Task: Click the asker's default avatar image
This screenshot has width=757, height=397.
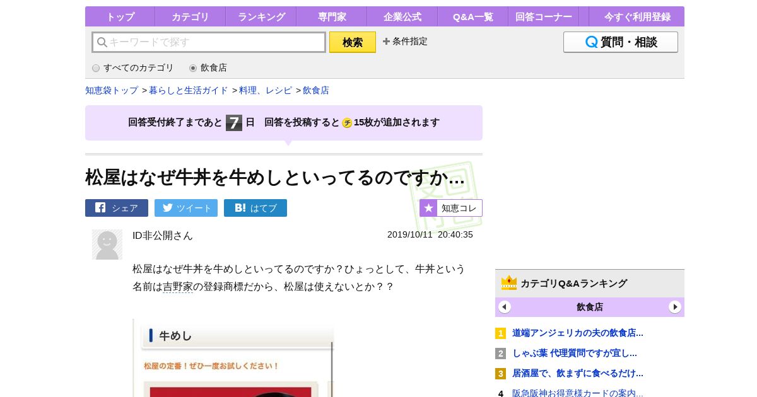Action: pos(107,245)
